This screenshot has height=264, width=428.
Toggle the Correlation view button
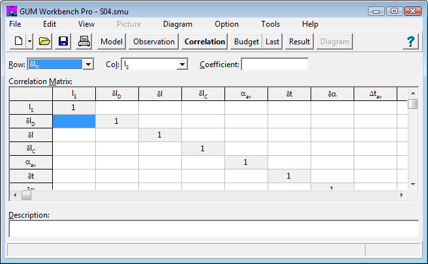[204, 42]
